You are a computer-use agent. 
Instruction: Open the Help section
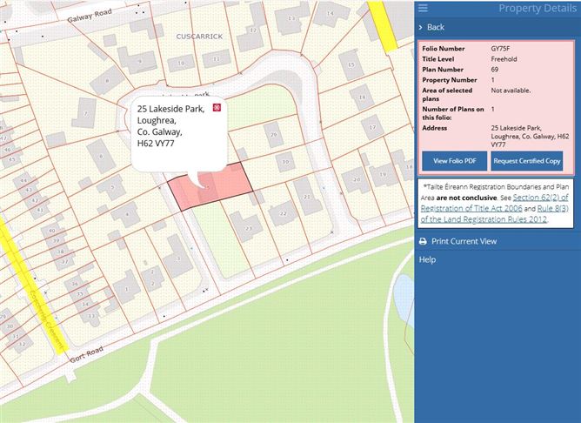(427, 259)
